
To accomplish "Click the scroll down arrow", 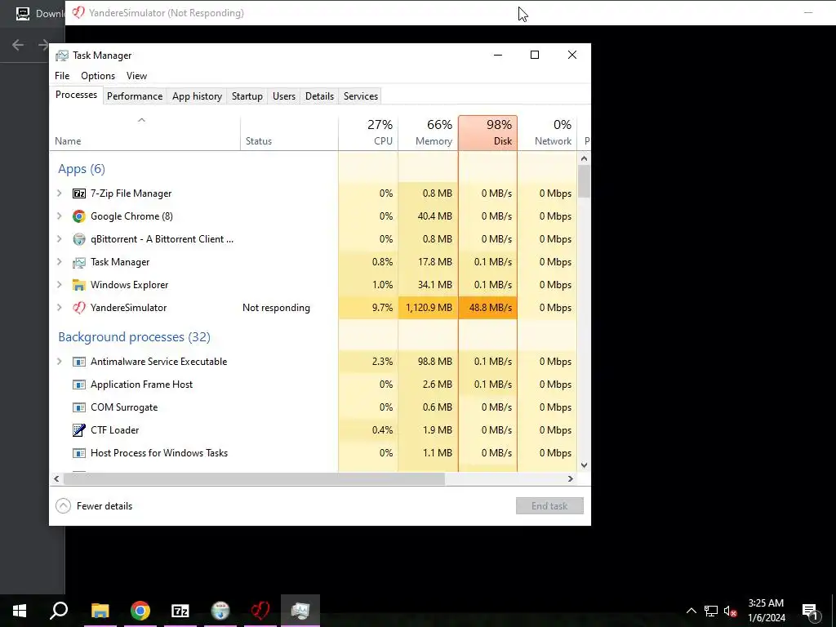I will point(585,465).
